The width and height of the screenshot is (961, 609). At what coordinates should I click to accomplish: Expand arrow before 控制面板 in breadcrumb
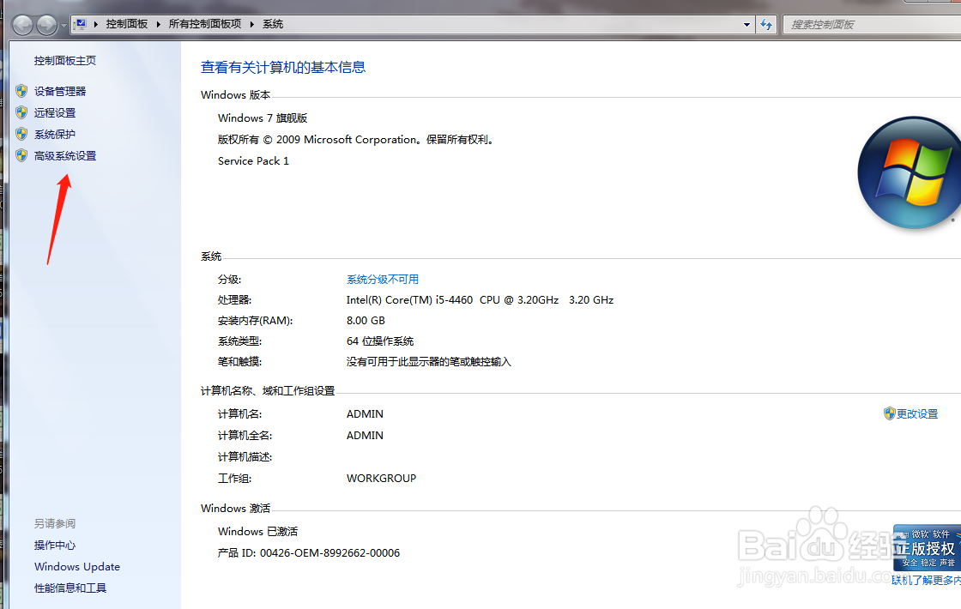95,24
